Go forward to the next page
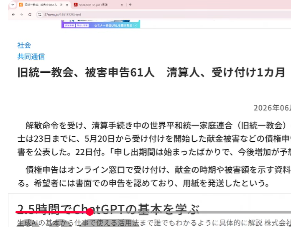This screenshot has width=291, height=227. click(21, 15)
